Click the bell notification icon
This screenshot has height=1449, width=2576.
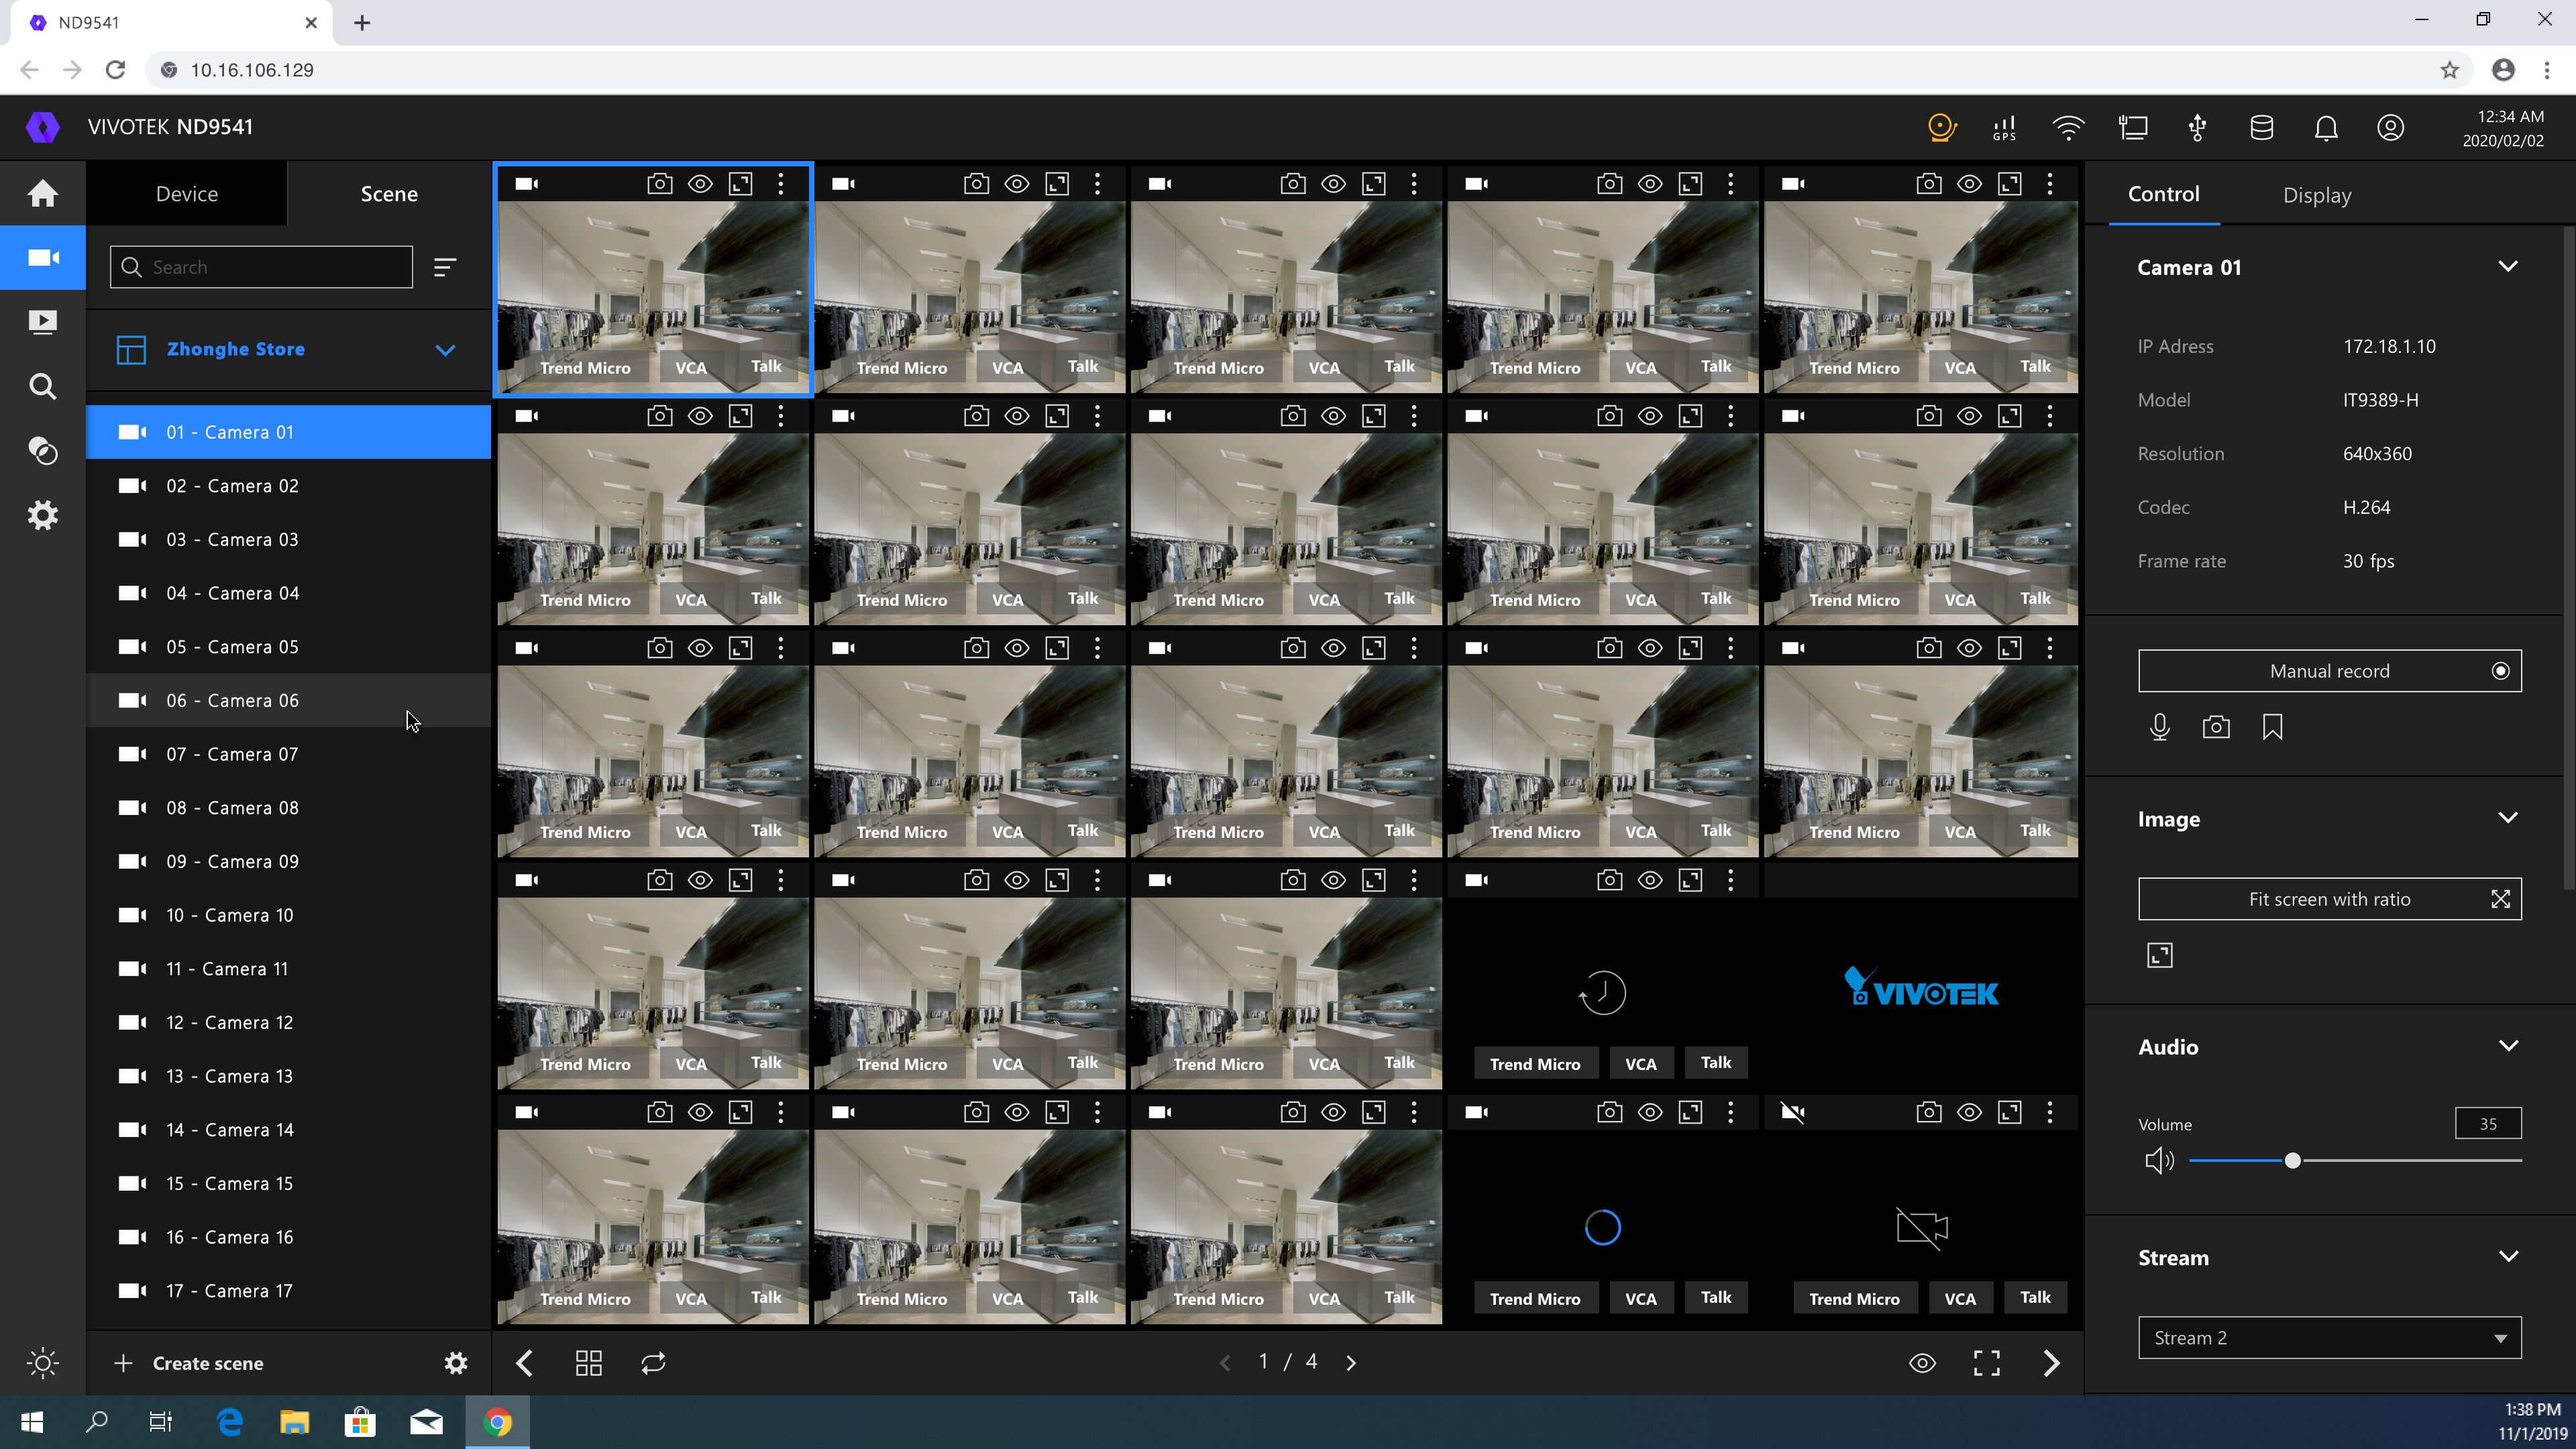(x=2326, y=128)
